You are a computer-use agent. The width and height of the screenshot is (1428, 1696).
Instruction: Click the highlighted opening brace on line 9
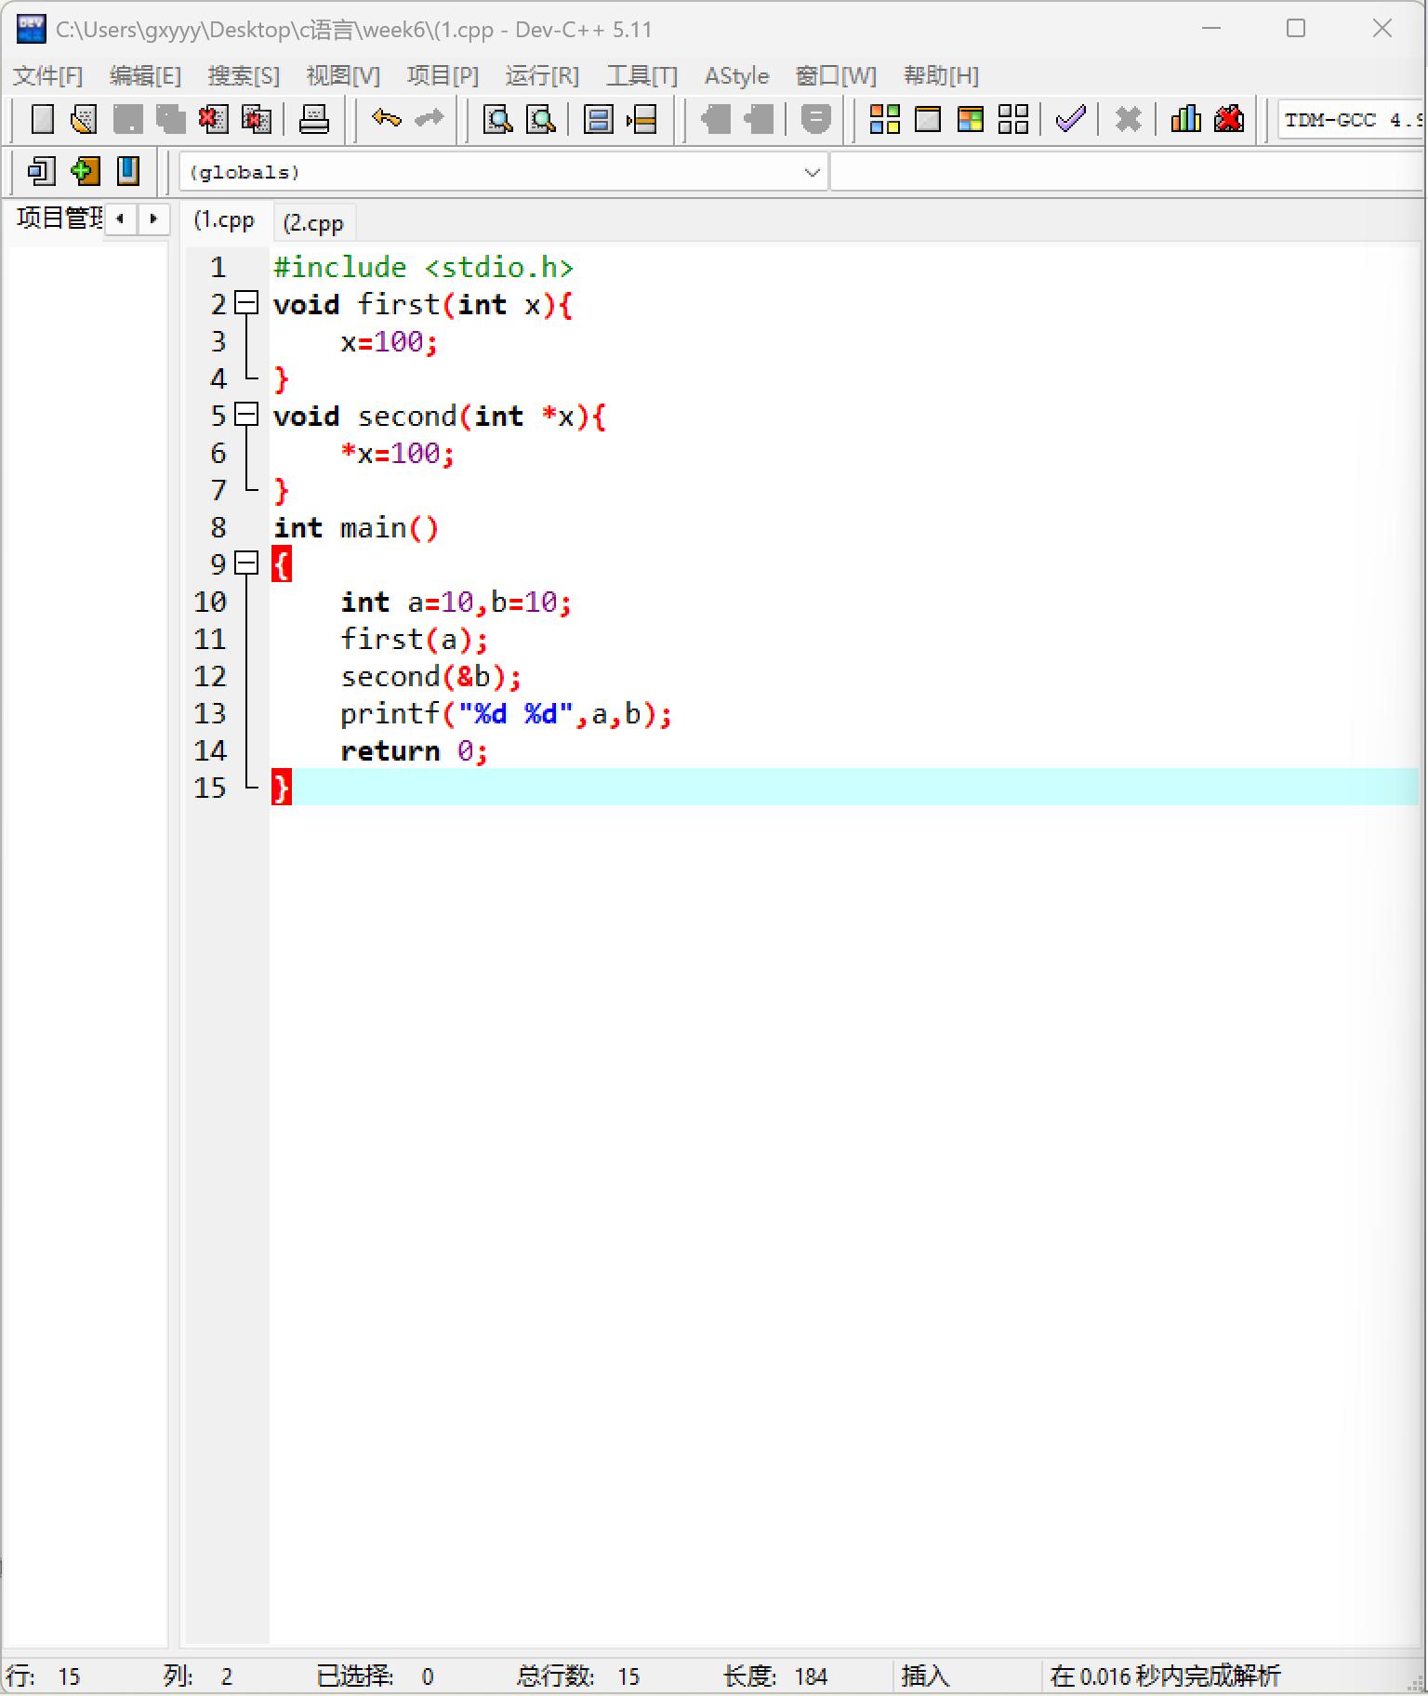point(282,564)
